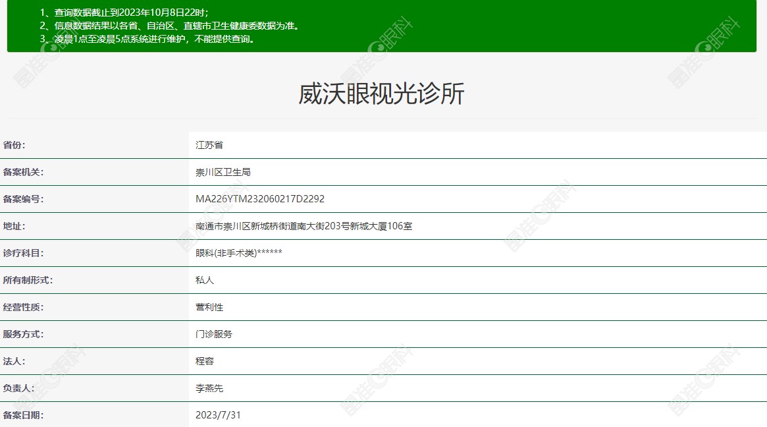The width and height of the screenshot is (767, 427).
Task: Click the 省份 label
Action: tap(14, 145)
